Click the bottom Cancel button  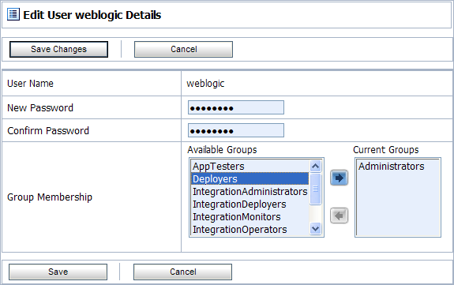pyautogui.click(x=182, y=272)
